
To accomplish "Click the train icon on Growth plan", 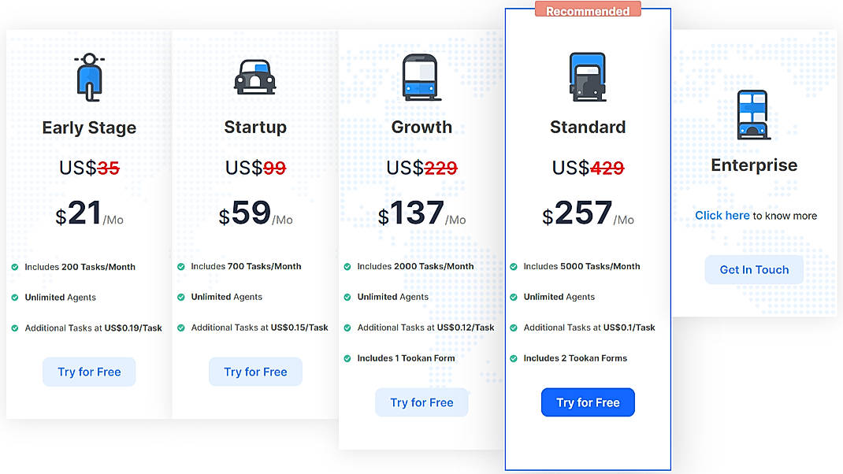I will [421, 76].
